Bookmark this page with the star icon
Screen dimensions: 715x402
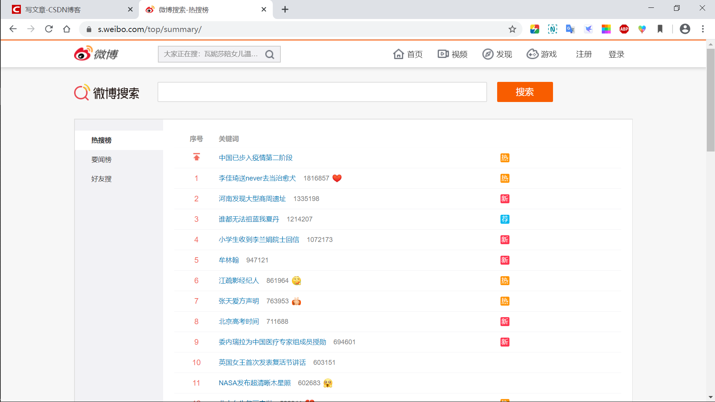[x=512, y=29]
